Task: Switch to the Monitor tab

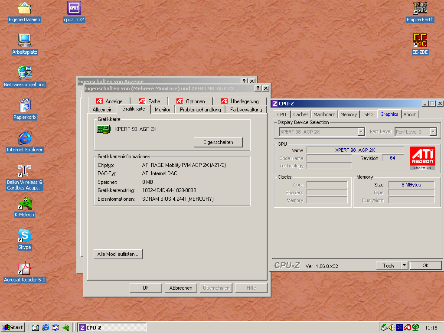Action: (x=162, y=110)
